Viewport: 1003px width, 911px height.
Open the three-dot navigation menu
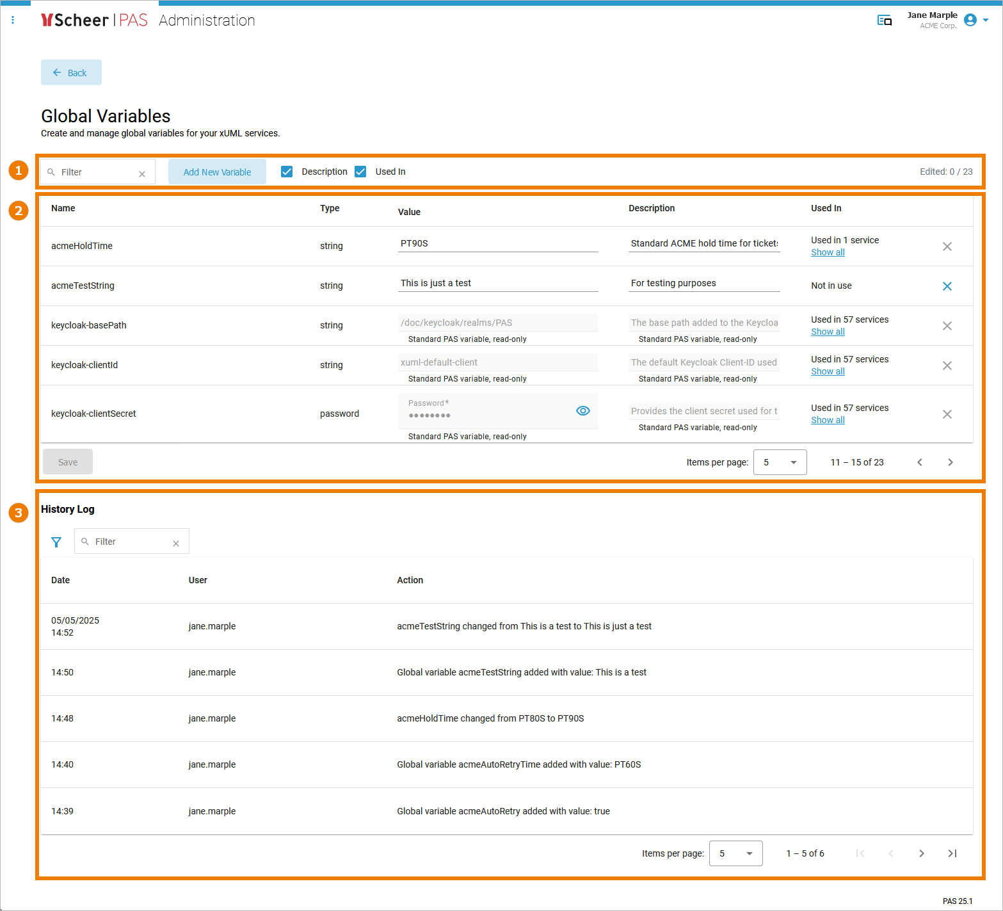[x=13, y=20]
